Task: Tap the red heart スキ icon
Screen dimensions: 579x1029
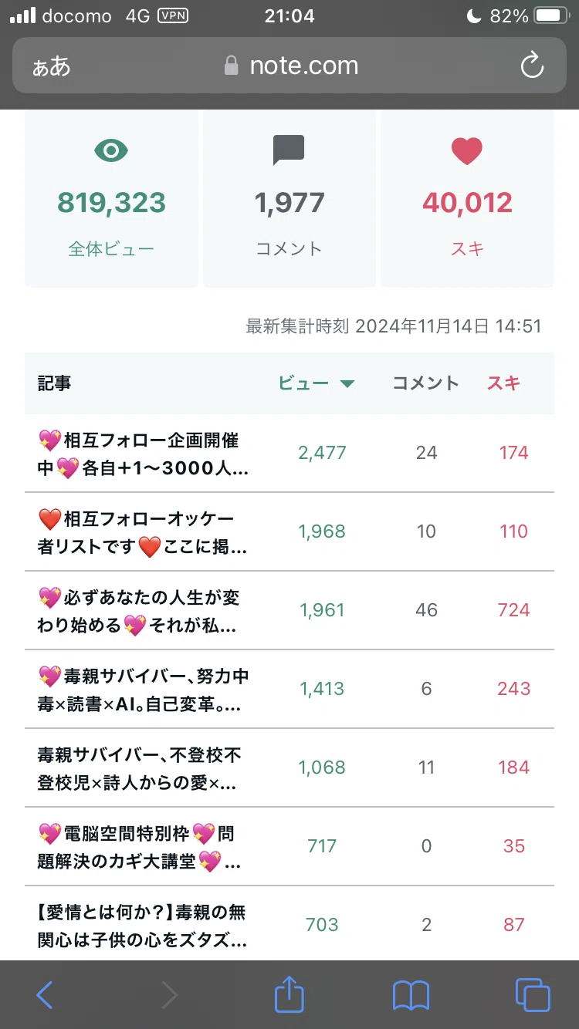Action: click(x=467, y=150)
